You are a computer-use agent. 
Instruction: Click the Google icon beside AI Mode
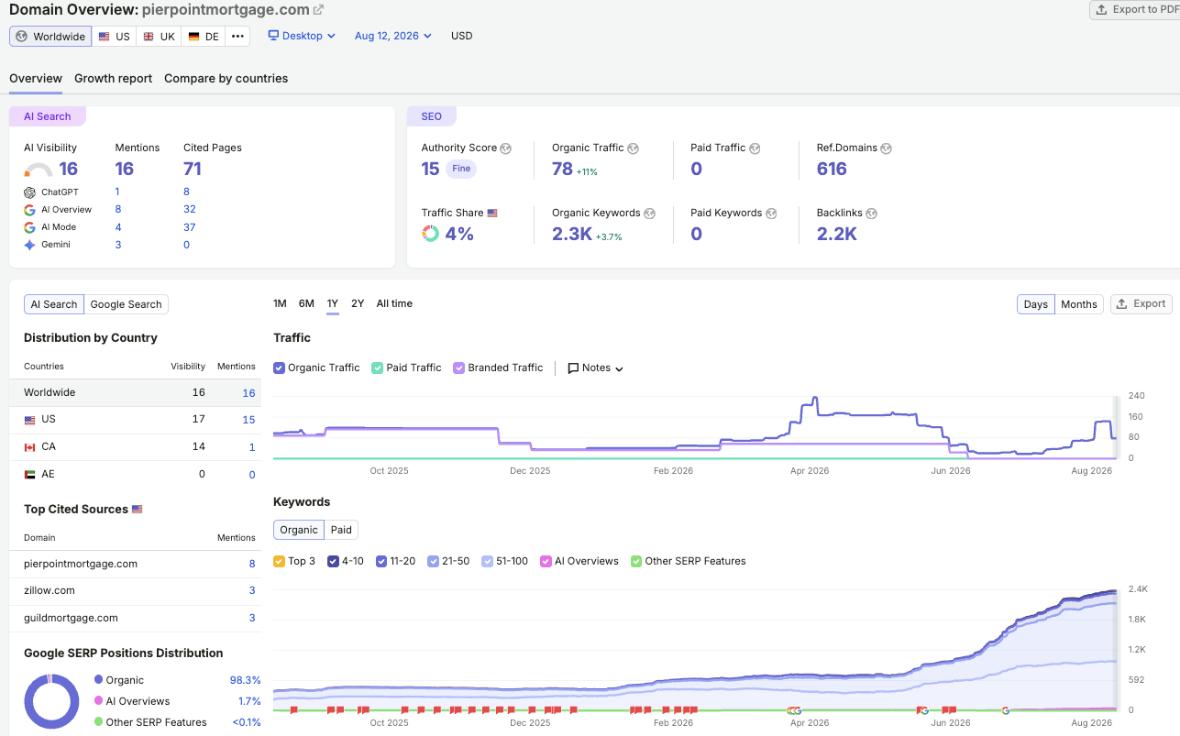[x=30, y=227]
